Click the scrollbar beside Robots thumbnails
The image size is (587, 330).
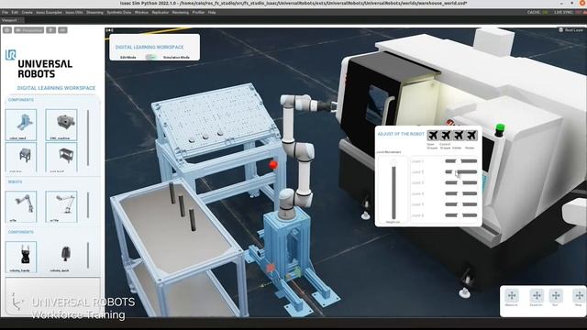(88, 205)
